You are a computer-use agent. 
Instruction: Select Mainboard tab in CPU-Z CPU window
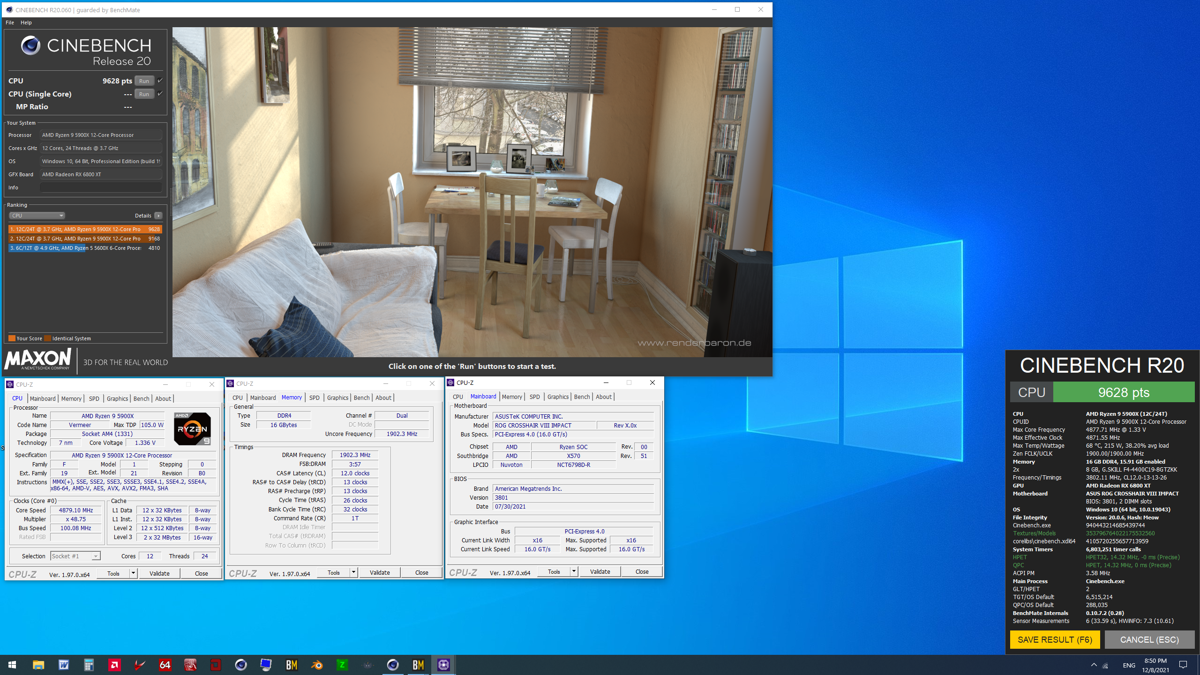pos(43,398)
